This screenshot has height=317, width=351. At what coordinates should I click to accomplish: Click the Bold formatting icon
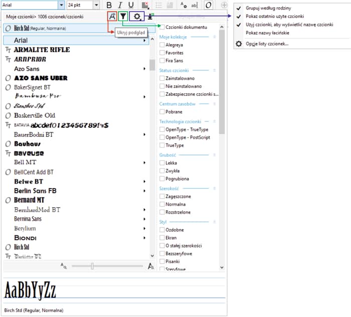[109, 5]
